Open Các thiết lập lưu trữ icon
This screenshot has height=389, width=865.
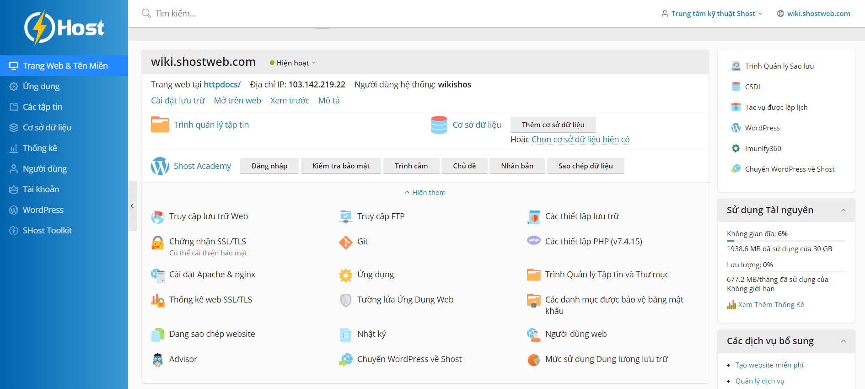[x=533, y=216]
